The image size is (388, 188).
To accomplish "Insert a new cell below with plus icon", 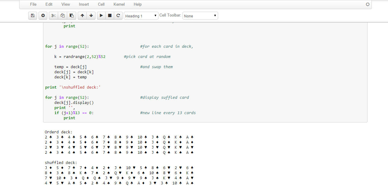I will click(x=43, y=16).
